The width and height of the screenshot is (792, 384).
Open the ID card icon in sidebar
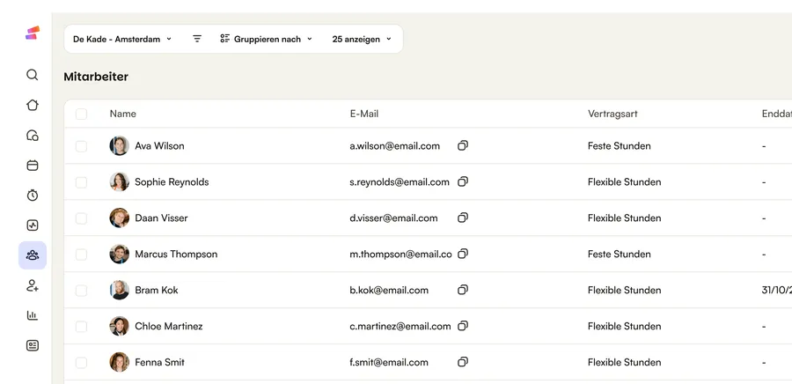pyautogui.click(x=33, y=345)
